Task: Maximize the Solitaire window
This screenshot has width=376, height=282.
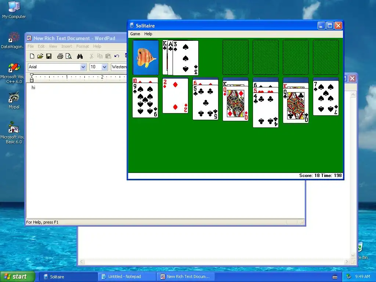Action: (330, 25)
